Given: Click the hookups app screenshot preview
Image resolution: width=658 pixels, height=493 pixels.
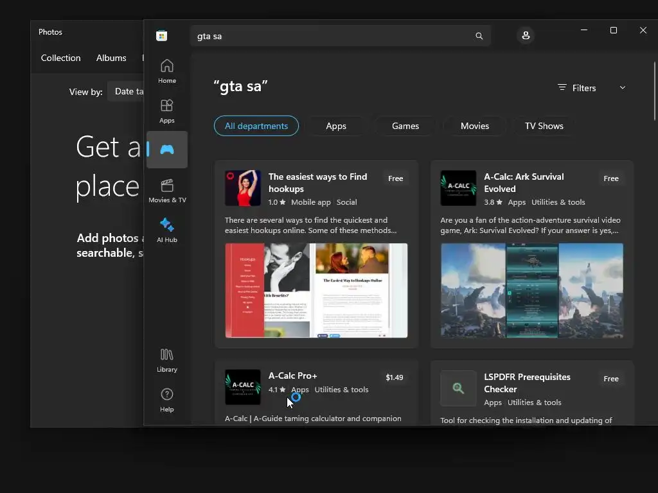Looking at the screenshot, I should coord(316,290).
